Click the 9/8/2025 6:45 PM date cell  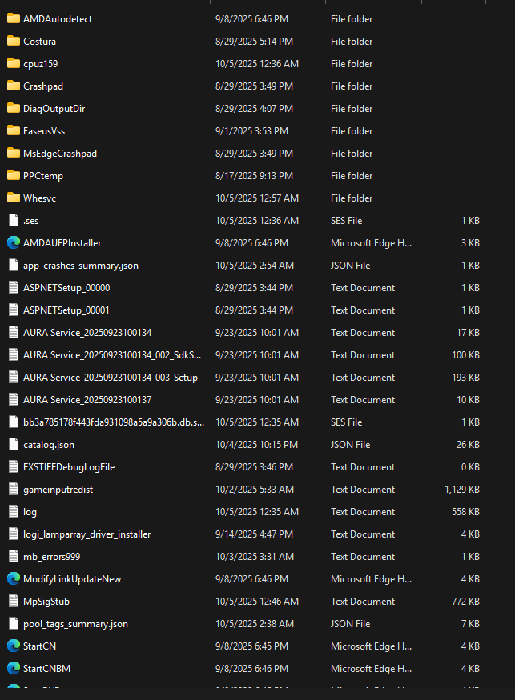251,646
